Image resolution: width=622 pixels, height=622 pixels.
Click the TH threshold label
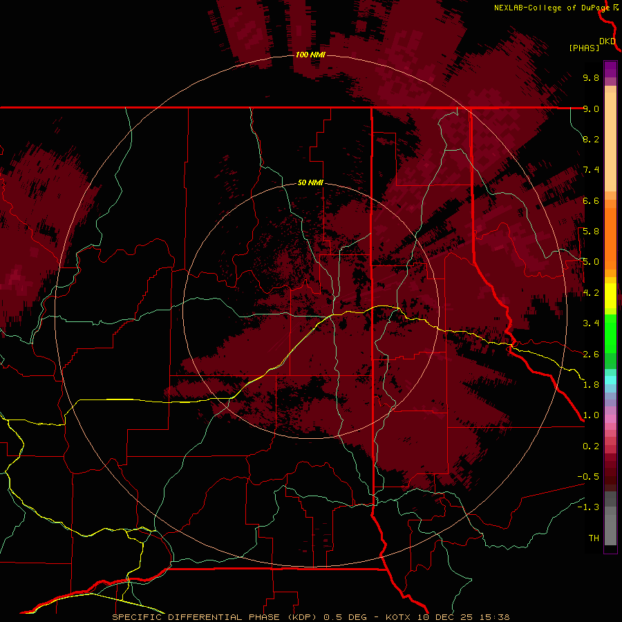594,538
